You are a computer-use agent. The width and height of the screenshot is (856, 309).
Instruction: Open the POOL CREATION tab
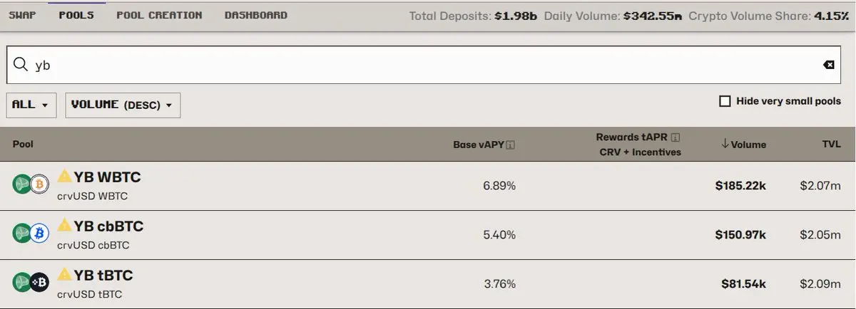coord(159,15)
